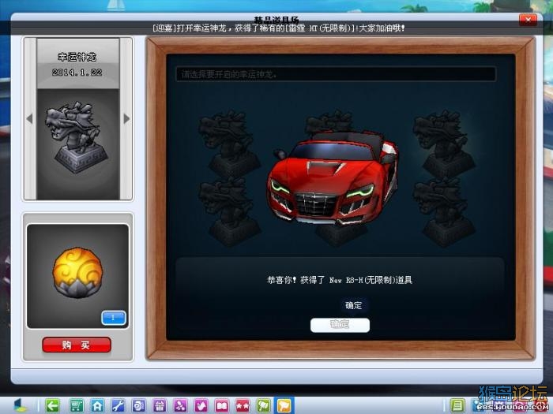The width and height of the screenshot is (553, 414).
Task: Open the open-book icon
Action: [222, 406]
